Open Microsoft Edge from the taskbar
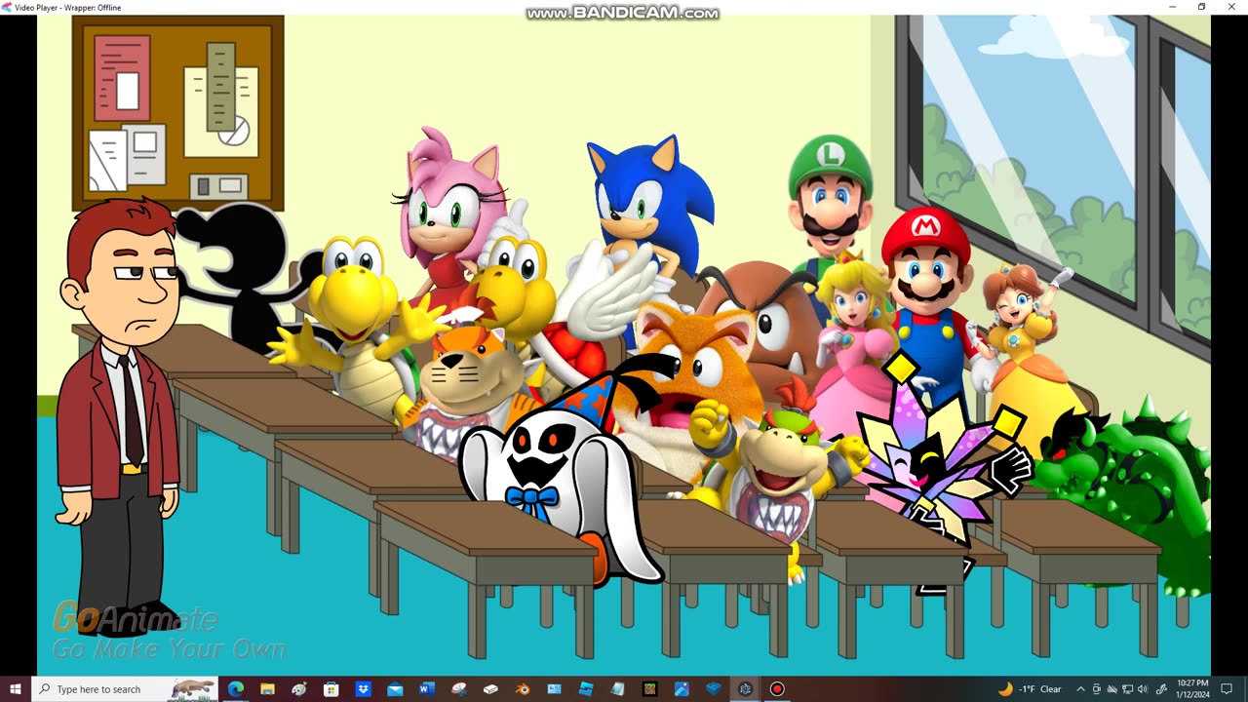 click(x=235, y=689)
